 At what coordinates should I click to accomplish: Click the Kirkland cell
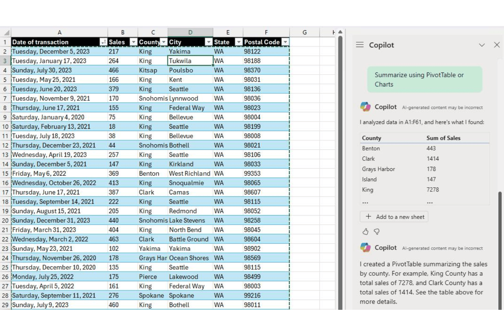(x=190, y=164)
